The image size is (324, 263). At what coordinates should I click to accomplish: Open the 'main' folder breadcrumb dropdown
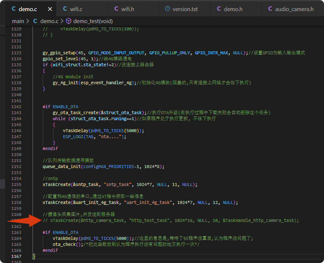click(18, 21)
